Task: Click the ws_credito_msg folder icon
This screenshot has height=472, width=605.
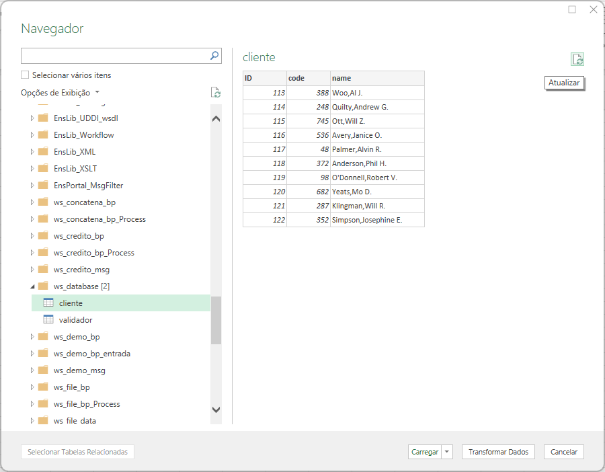Action: tap(43, 269)
